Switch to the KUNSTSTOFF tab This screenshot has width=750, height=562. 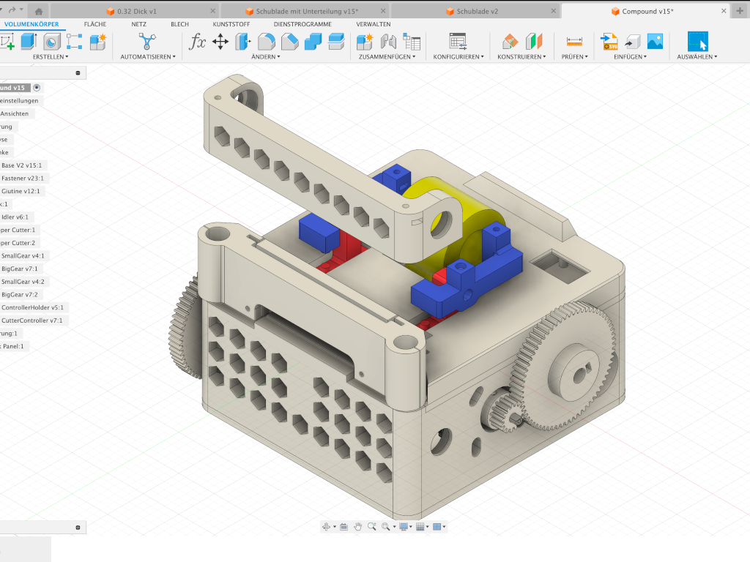tap(231, 24)
